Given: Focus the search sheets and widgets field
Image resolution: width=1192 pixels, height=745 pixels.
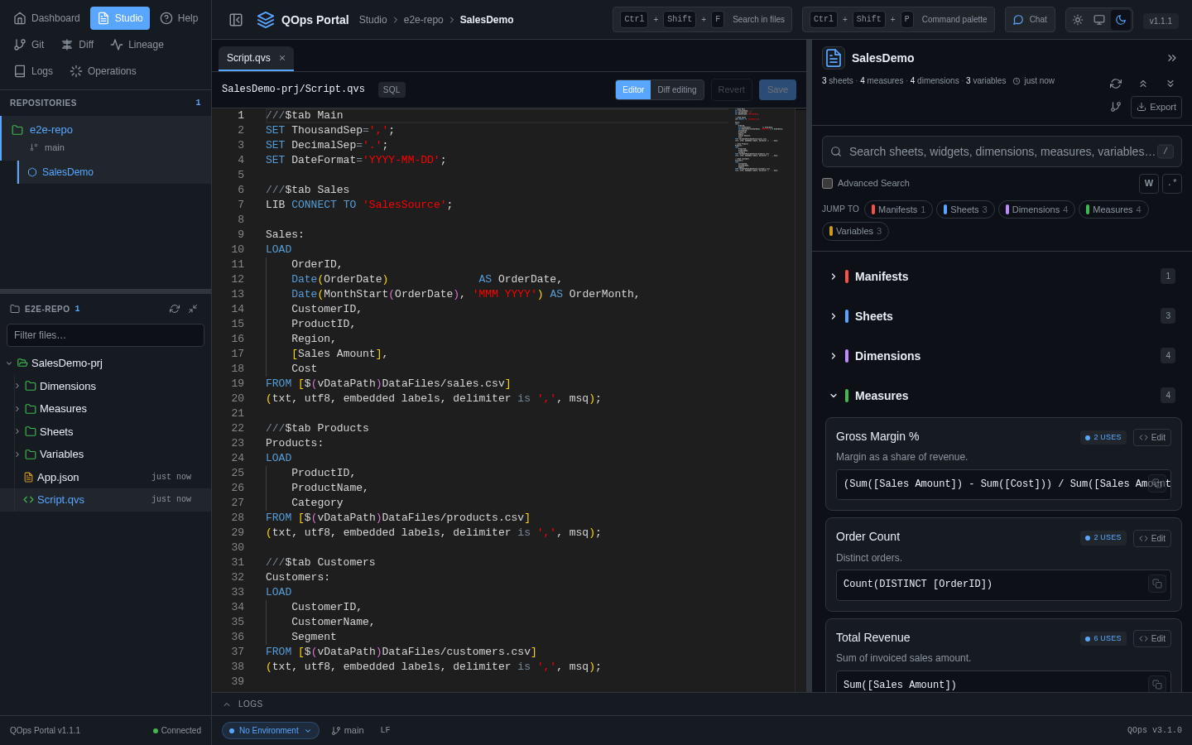Looking at the screenshot, I should coord(1002,151).
